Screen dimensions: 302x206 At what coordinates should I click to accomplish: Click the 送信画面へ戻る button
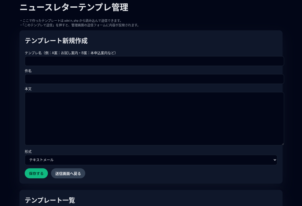[x=68, y=174]
